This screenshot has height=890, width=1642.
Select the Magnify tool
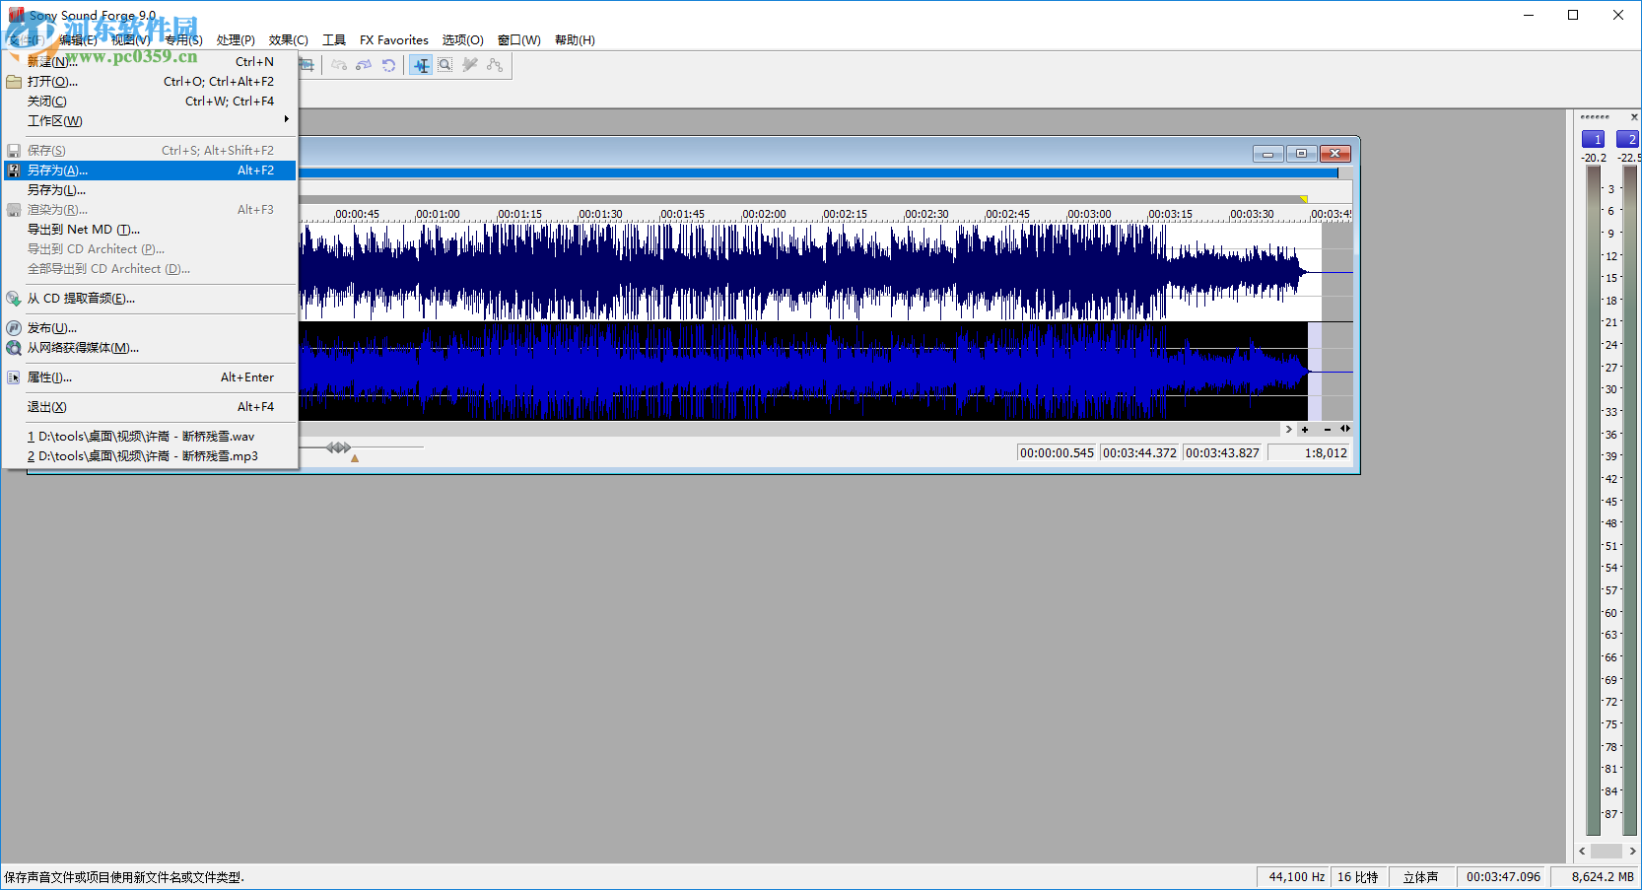[x=445, y=65]
